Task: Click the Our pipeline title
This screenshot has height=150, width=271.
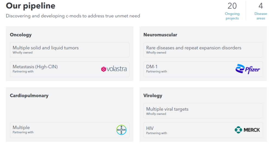Action: point(31,6)
